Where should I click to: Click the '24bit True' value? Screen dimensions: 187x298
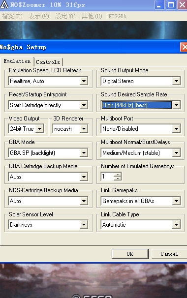point(22,129)
